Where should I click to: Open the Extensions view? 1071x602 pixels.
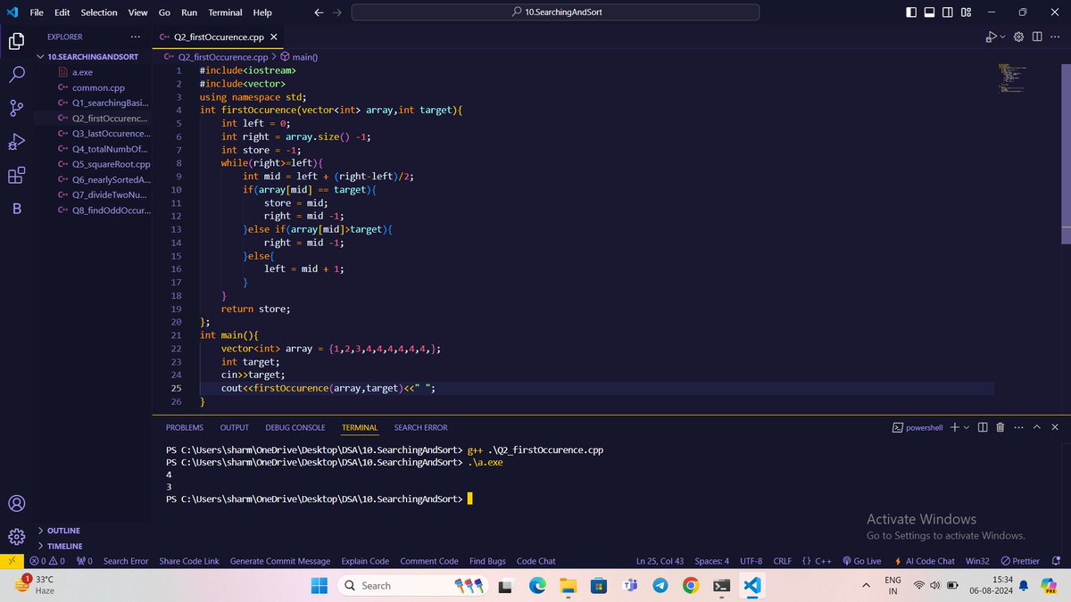pyautogui.click(x=16, y=175)
